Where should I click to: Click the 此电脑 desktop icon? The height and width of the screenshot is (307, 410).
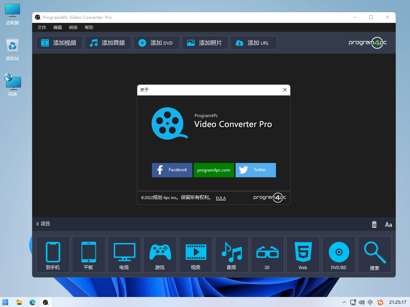point(12,14)
